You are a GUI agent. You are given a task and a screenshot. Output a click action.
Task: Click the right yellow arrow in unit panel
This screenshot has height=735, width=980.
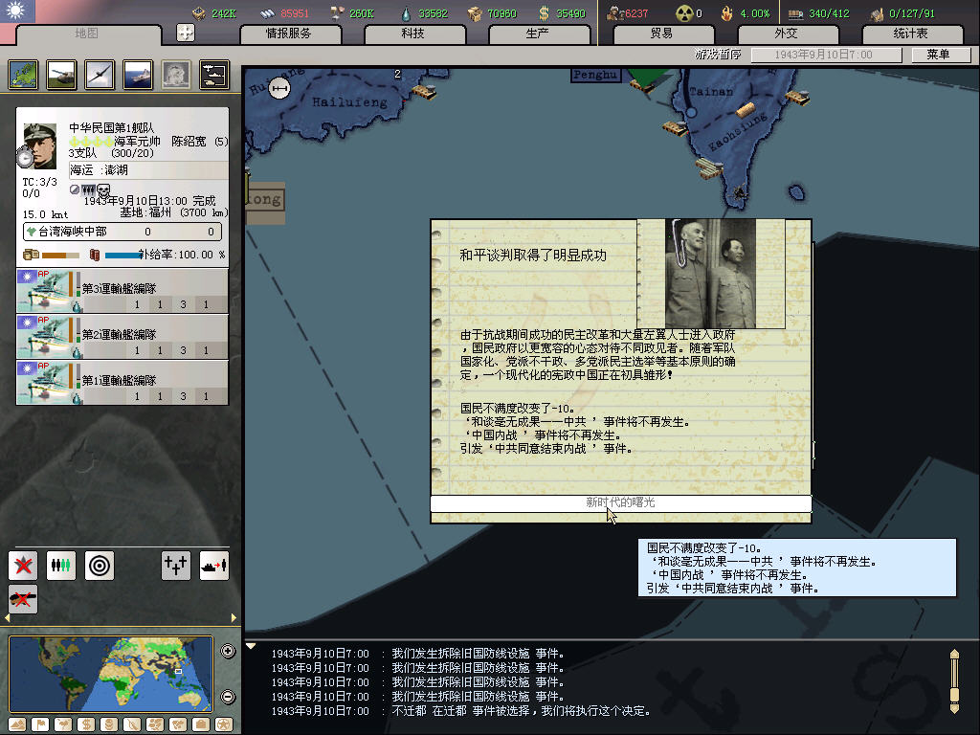(234, 617)
